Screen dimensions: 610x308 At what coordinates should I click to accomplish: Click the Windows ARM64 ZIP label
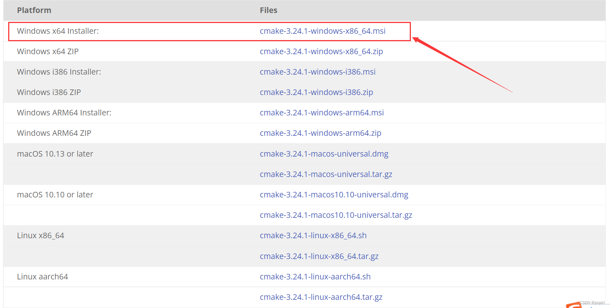(x=54, y=133)
